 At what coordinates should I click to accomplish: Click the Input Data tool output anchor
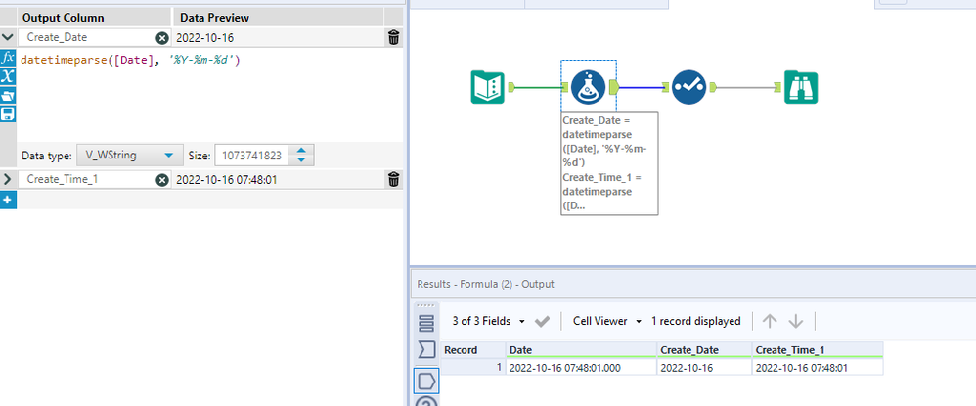(x=511, y=86)
